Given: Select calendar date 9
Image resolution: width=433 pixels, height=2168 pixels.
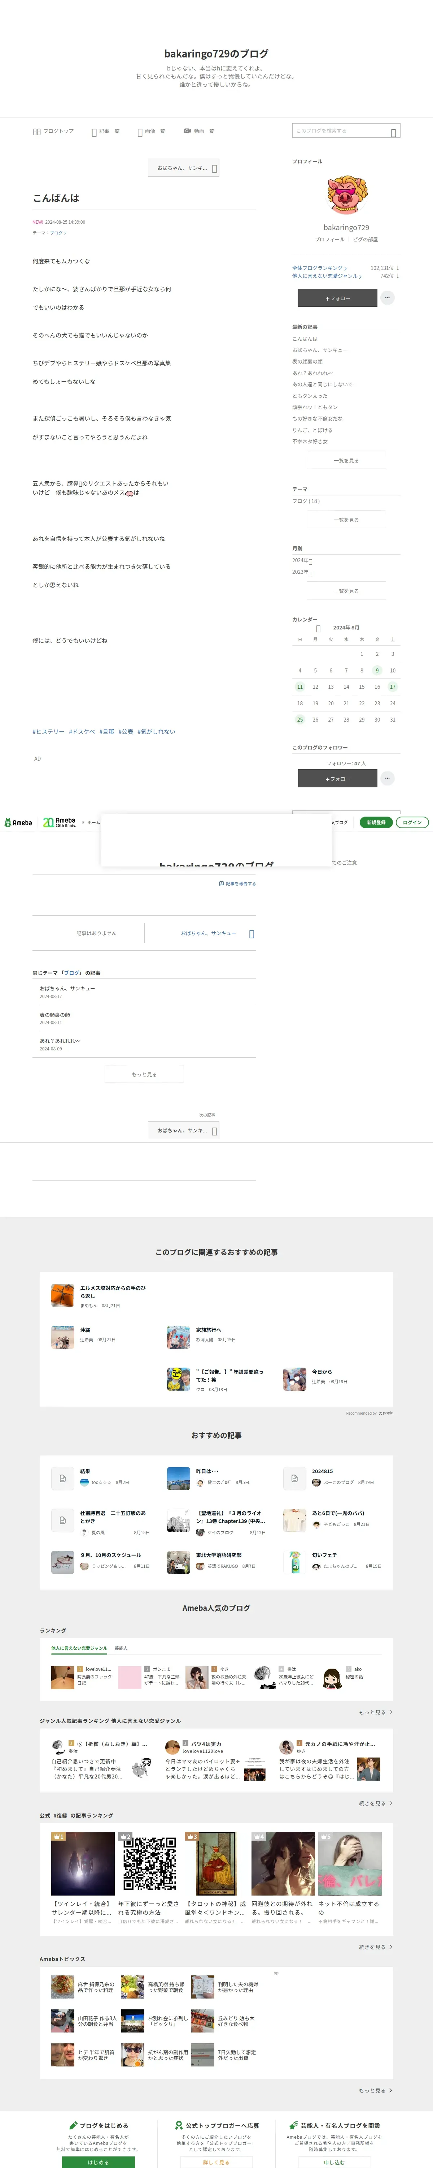Looking at the screenshot, I should point(377,671).
